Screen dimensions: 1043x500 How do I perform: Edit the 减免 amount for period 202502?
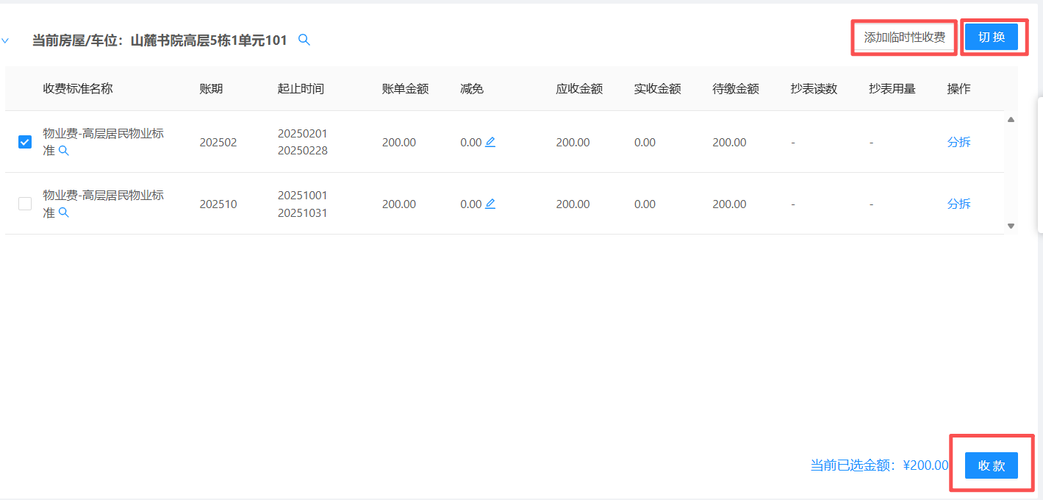pyautogui.click(x=490, y=143)
